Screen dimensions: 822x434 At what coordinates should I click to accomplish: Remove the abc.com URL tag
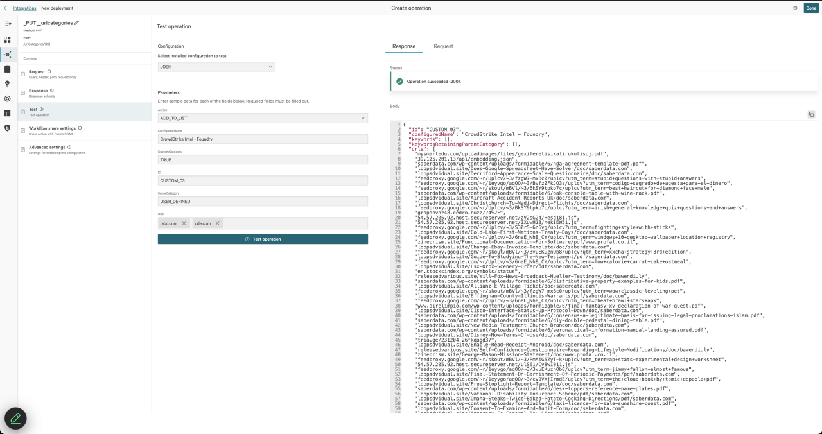coord(184,223)
